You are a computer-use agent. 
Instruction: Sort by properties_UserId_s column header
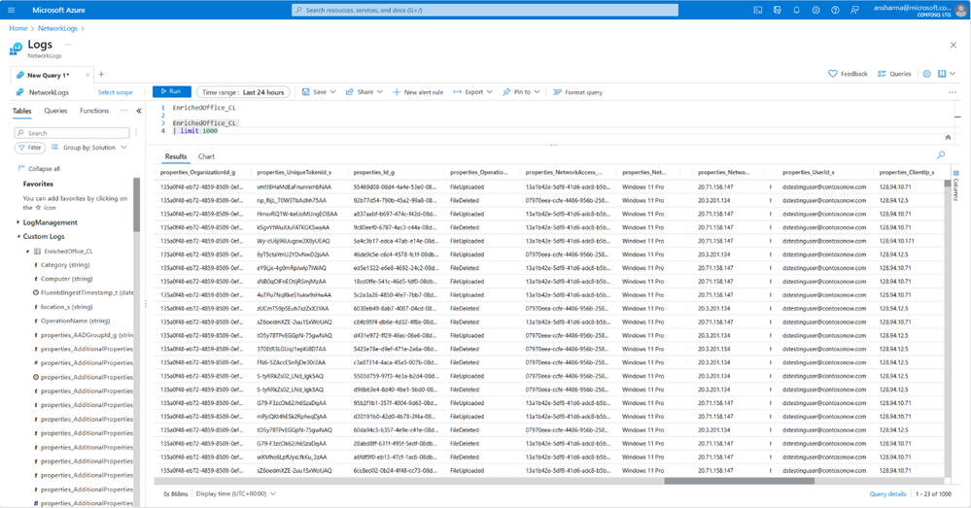pyautogui.click(x=808, y=172)
